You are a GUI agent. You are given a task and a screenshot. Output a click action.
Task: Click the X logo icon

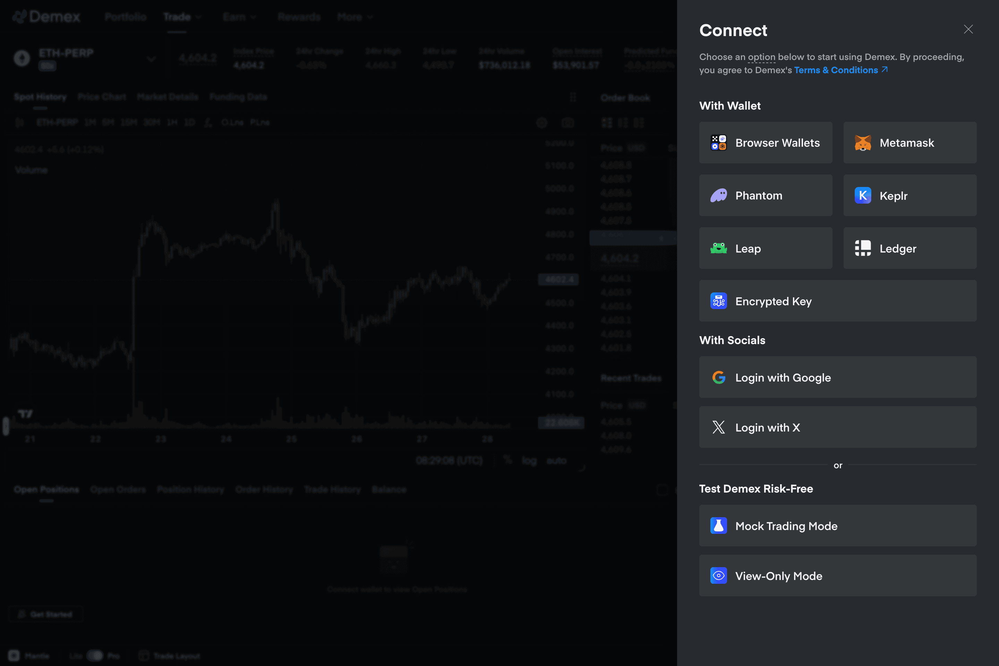pos(719,427)
